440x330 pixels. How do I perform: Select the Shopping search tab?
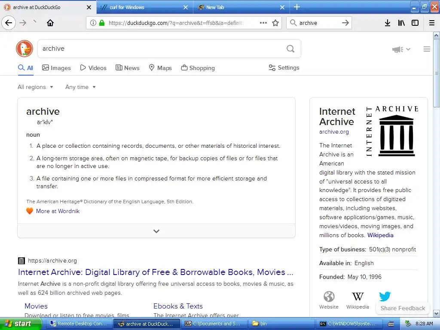pos(198,68)
